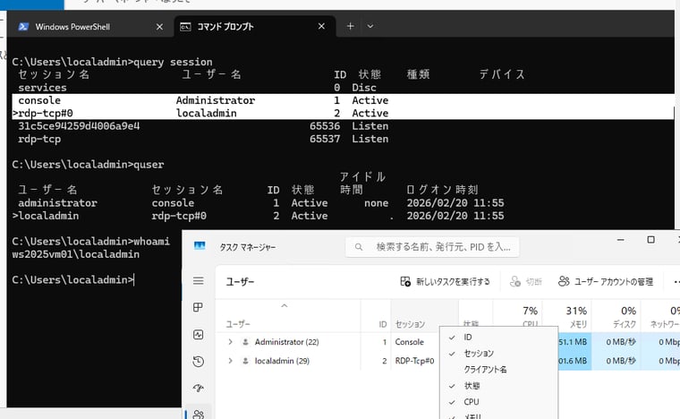This screenshot has height=419, width=680.
Task: Enable the クライアント名 column in context menu
Action: point(498,370)
